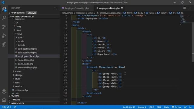Open the Accounts menu icon

tap(4, 91)
